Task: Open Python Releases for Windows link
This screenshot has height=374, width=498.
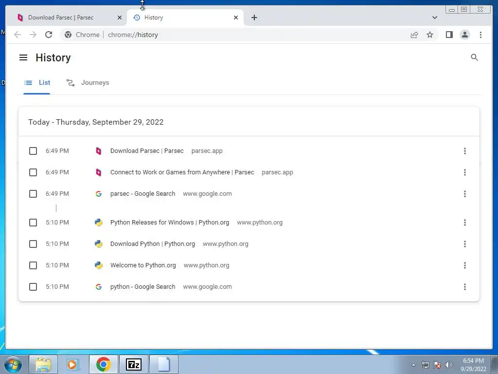Action: [170, 222]
